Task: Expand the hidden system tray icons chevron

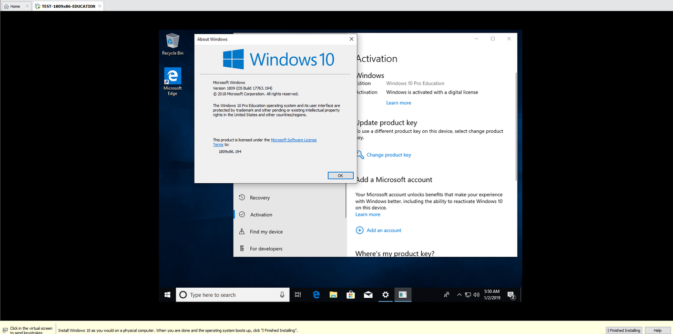Action: (459, 295)
